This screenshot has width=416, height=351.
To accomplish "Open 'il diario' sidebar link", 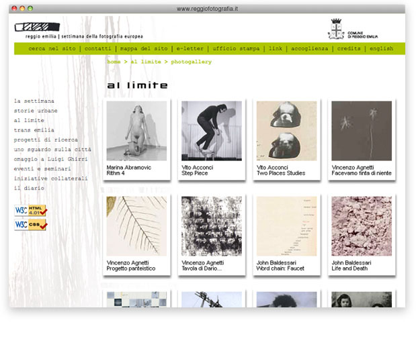I will pos(29,188).
